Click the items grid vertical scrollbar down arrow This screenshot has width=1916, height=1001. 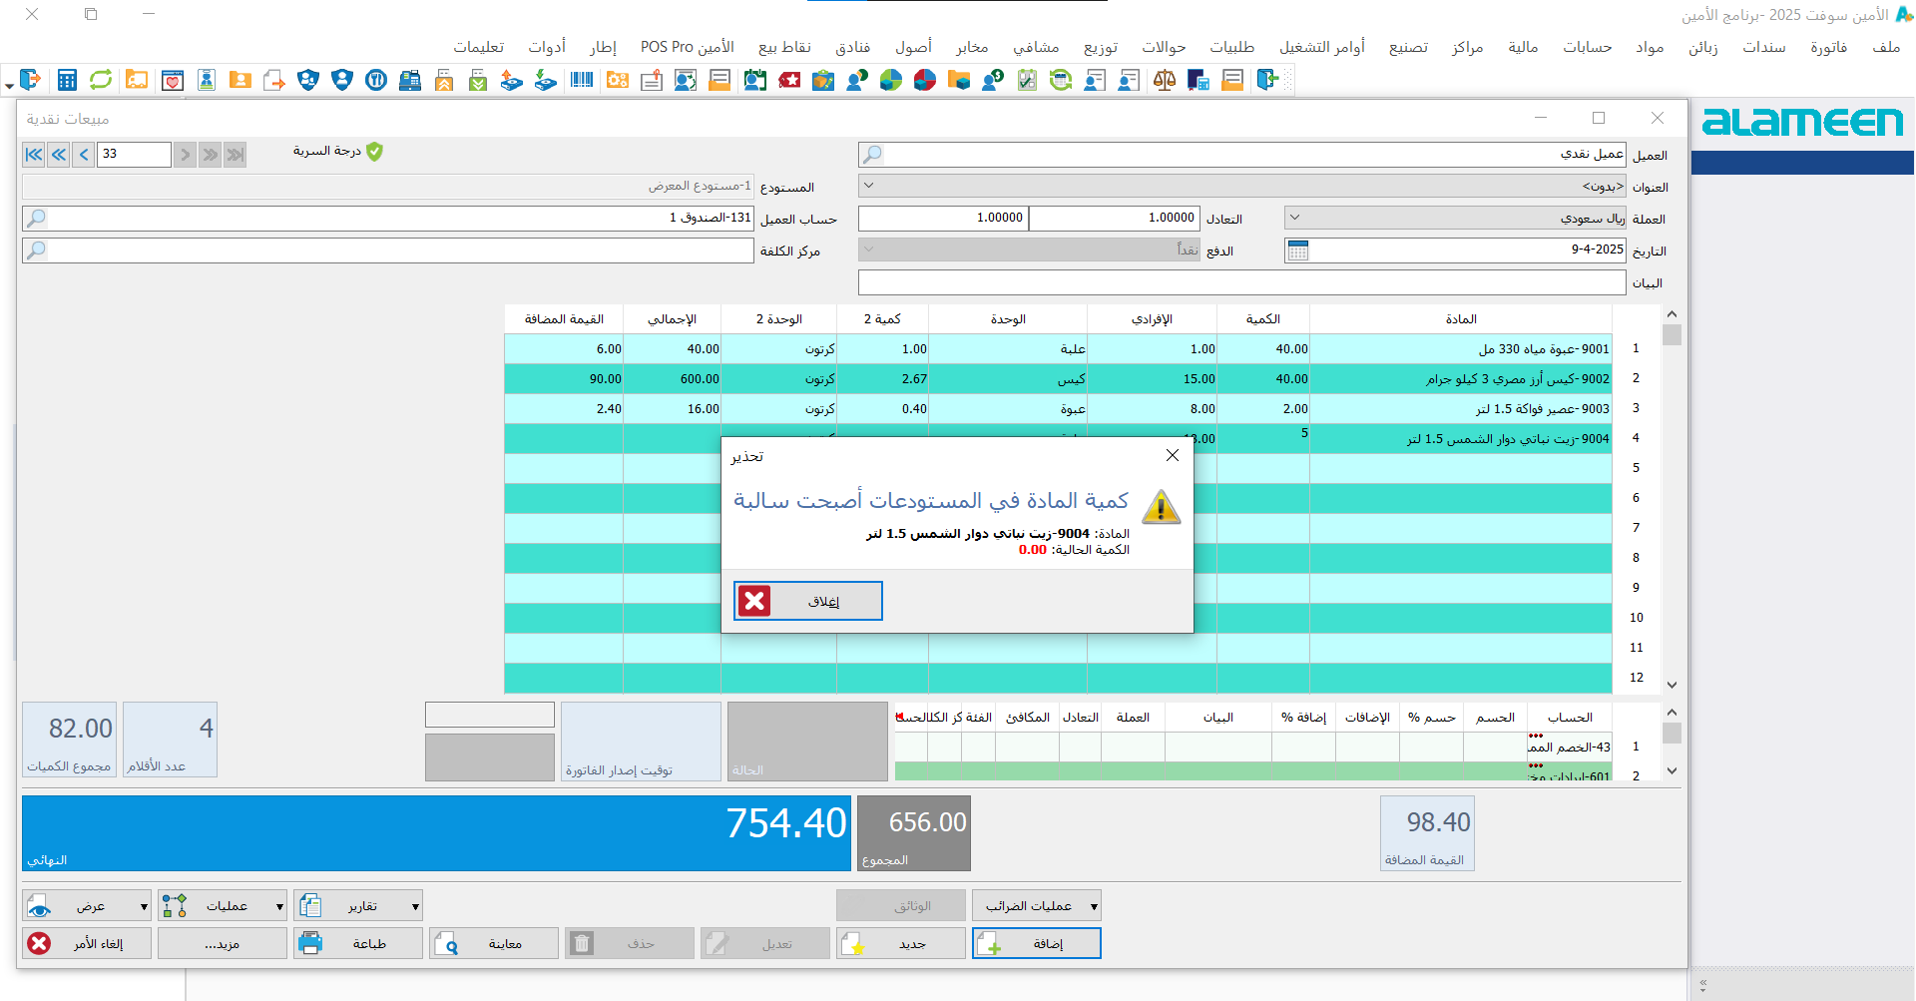(1672, 686)
